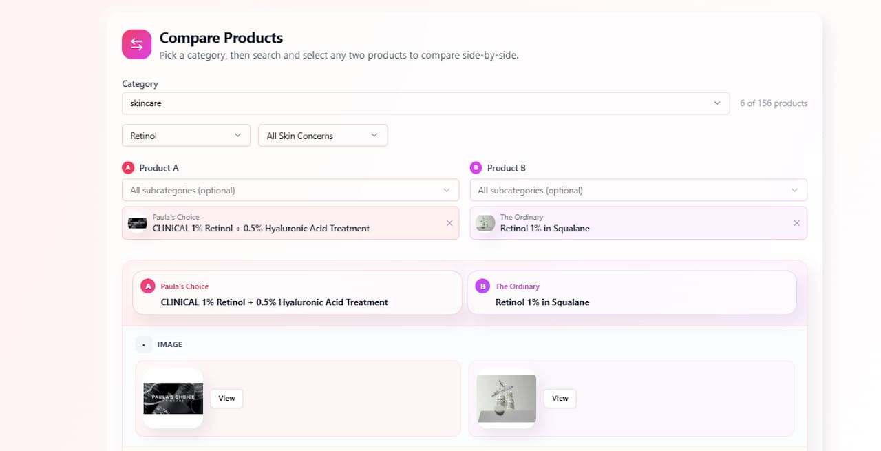This screenshot has height=451, width=881.
Task: Open the skincare Category dropdown
Action: (x=425, y=103)
